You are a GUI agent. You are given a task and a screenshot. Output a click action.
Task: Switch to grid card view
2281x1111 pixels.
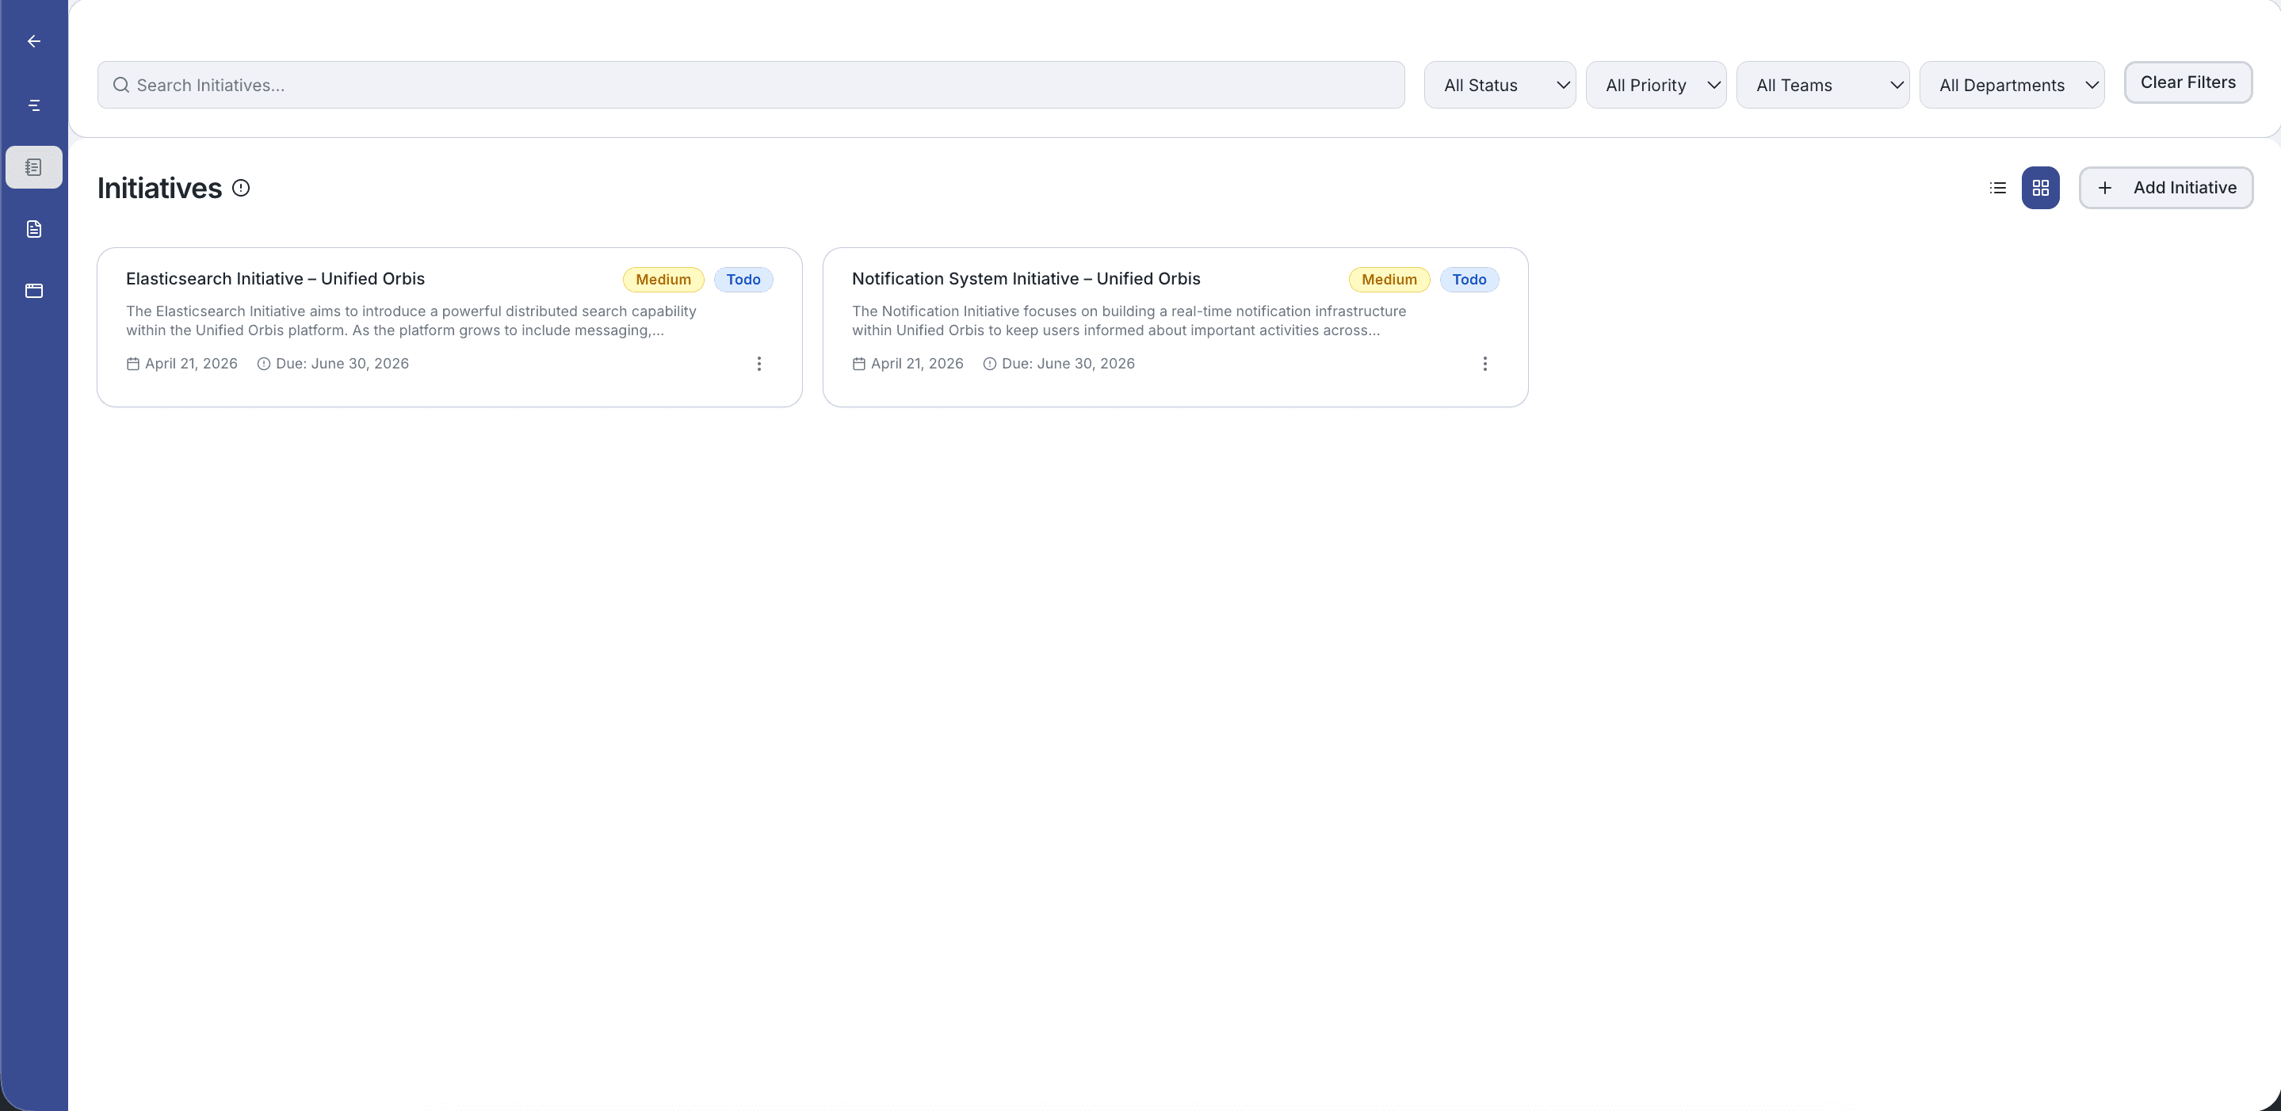(x=2040, y=188)
